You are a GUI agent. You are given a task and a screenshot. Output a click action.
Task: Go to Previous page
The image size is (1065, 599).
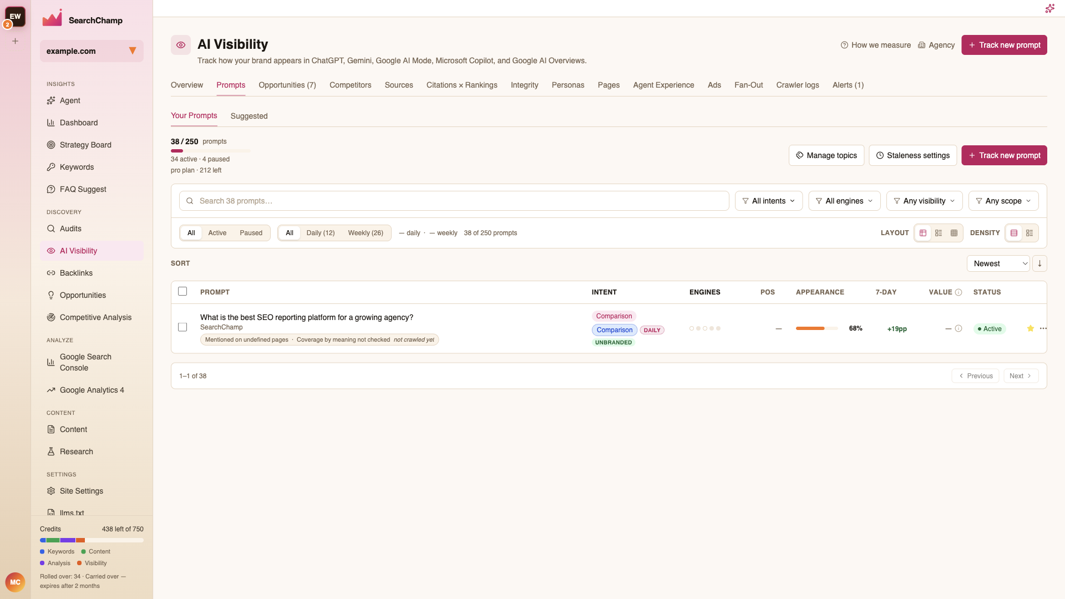pyautogui.click(x=975, y=376)
